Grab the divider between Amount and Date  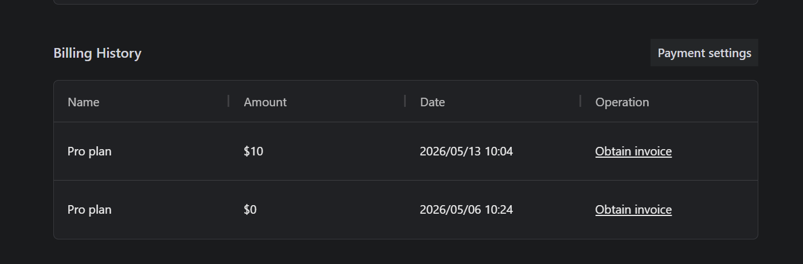tap(405, 101)
